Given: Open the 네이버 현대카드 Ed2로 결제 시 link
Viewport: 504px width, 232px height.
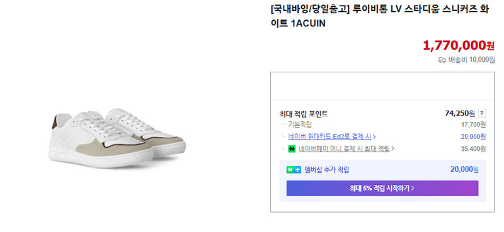Looking at the screenshot, I should [x=329, y=137].
